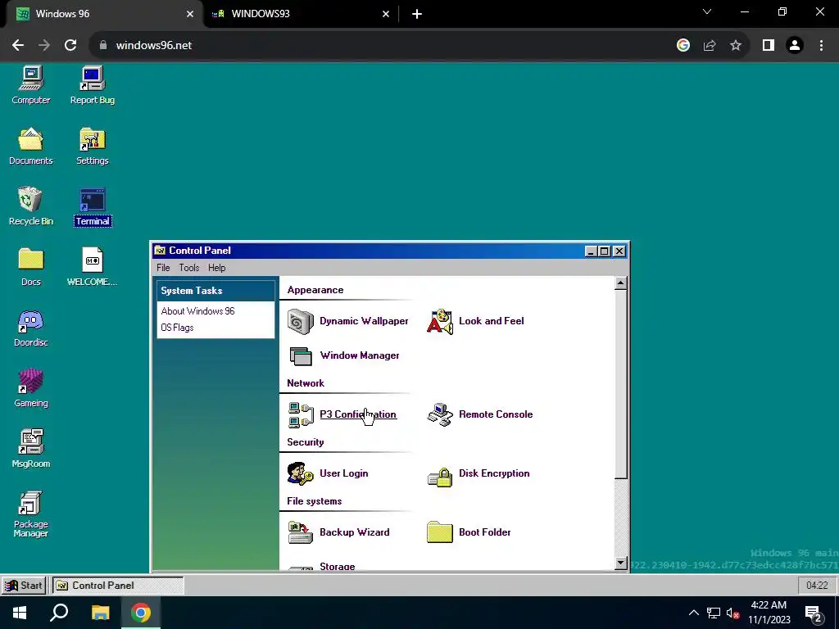
Task: Launch the MsgRoom shortcut
Action: [30, 449]
